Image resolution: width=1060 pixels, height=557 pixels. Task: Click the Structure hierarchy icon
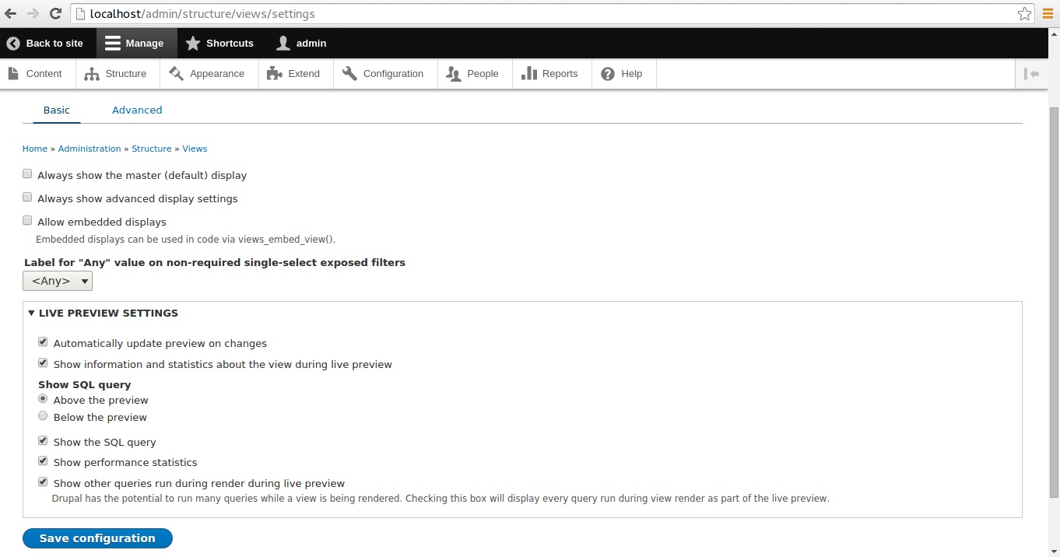(92, 74)
